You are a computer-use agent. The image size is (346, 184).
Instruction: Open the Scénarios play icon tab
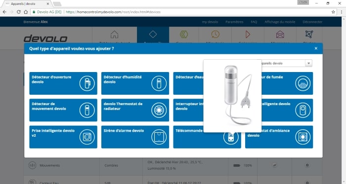[248, 35]
